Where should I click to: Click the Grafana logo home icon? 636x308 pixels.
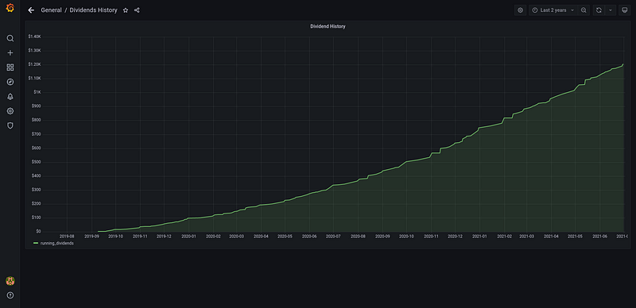(10, 8)
